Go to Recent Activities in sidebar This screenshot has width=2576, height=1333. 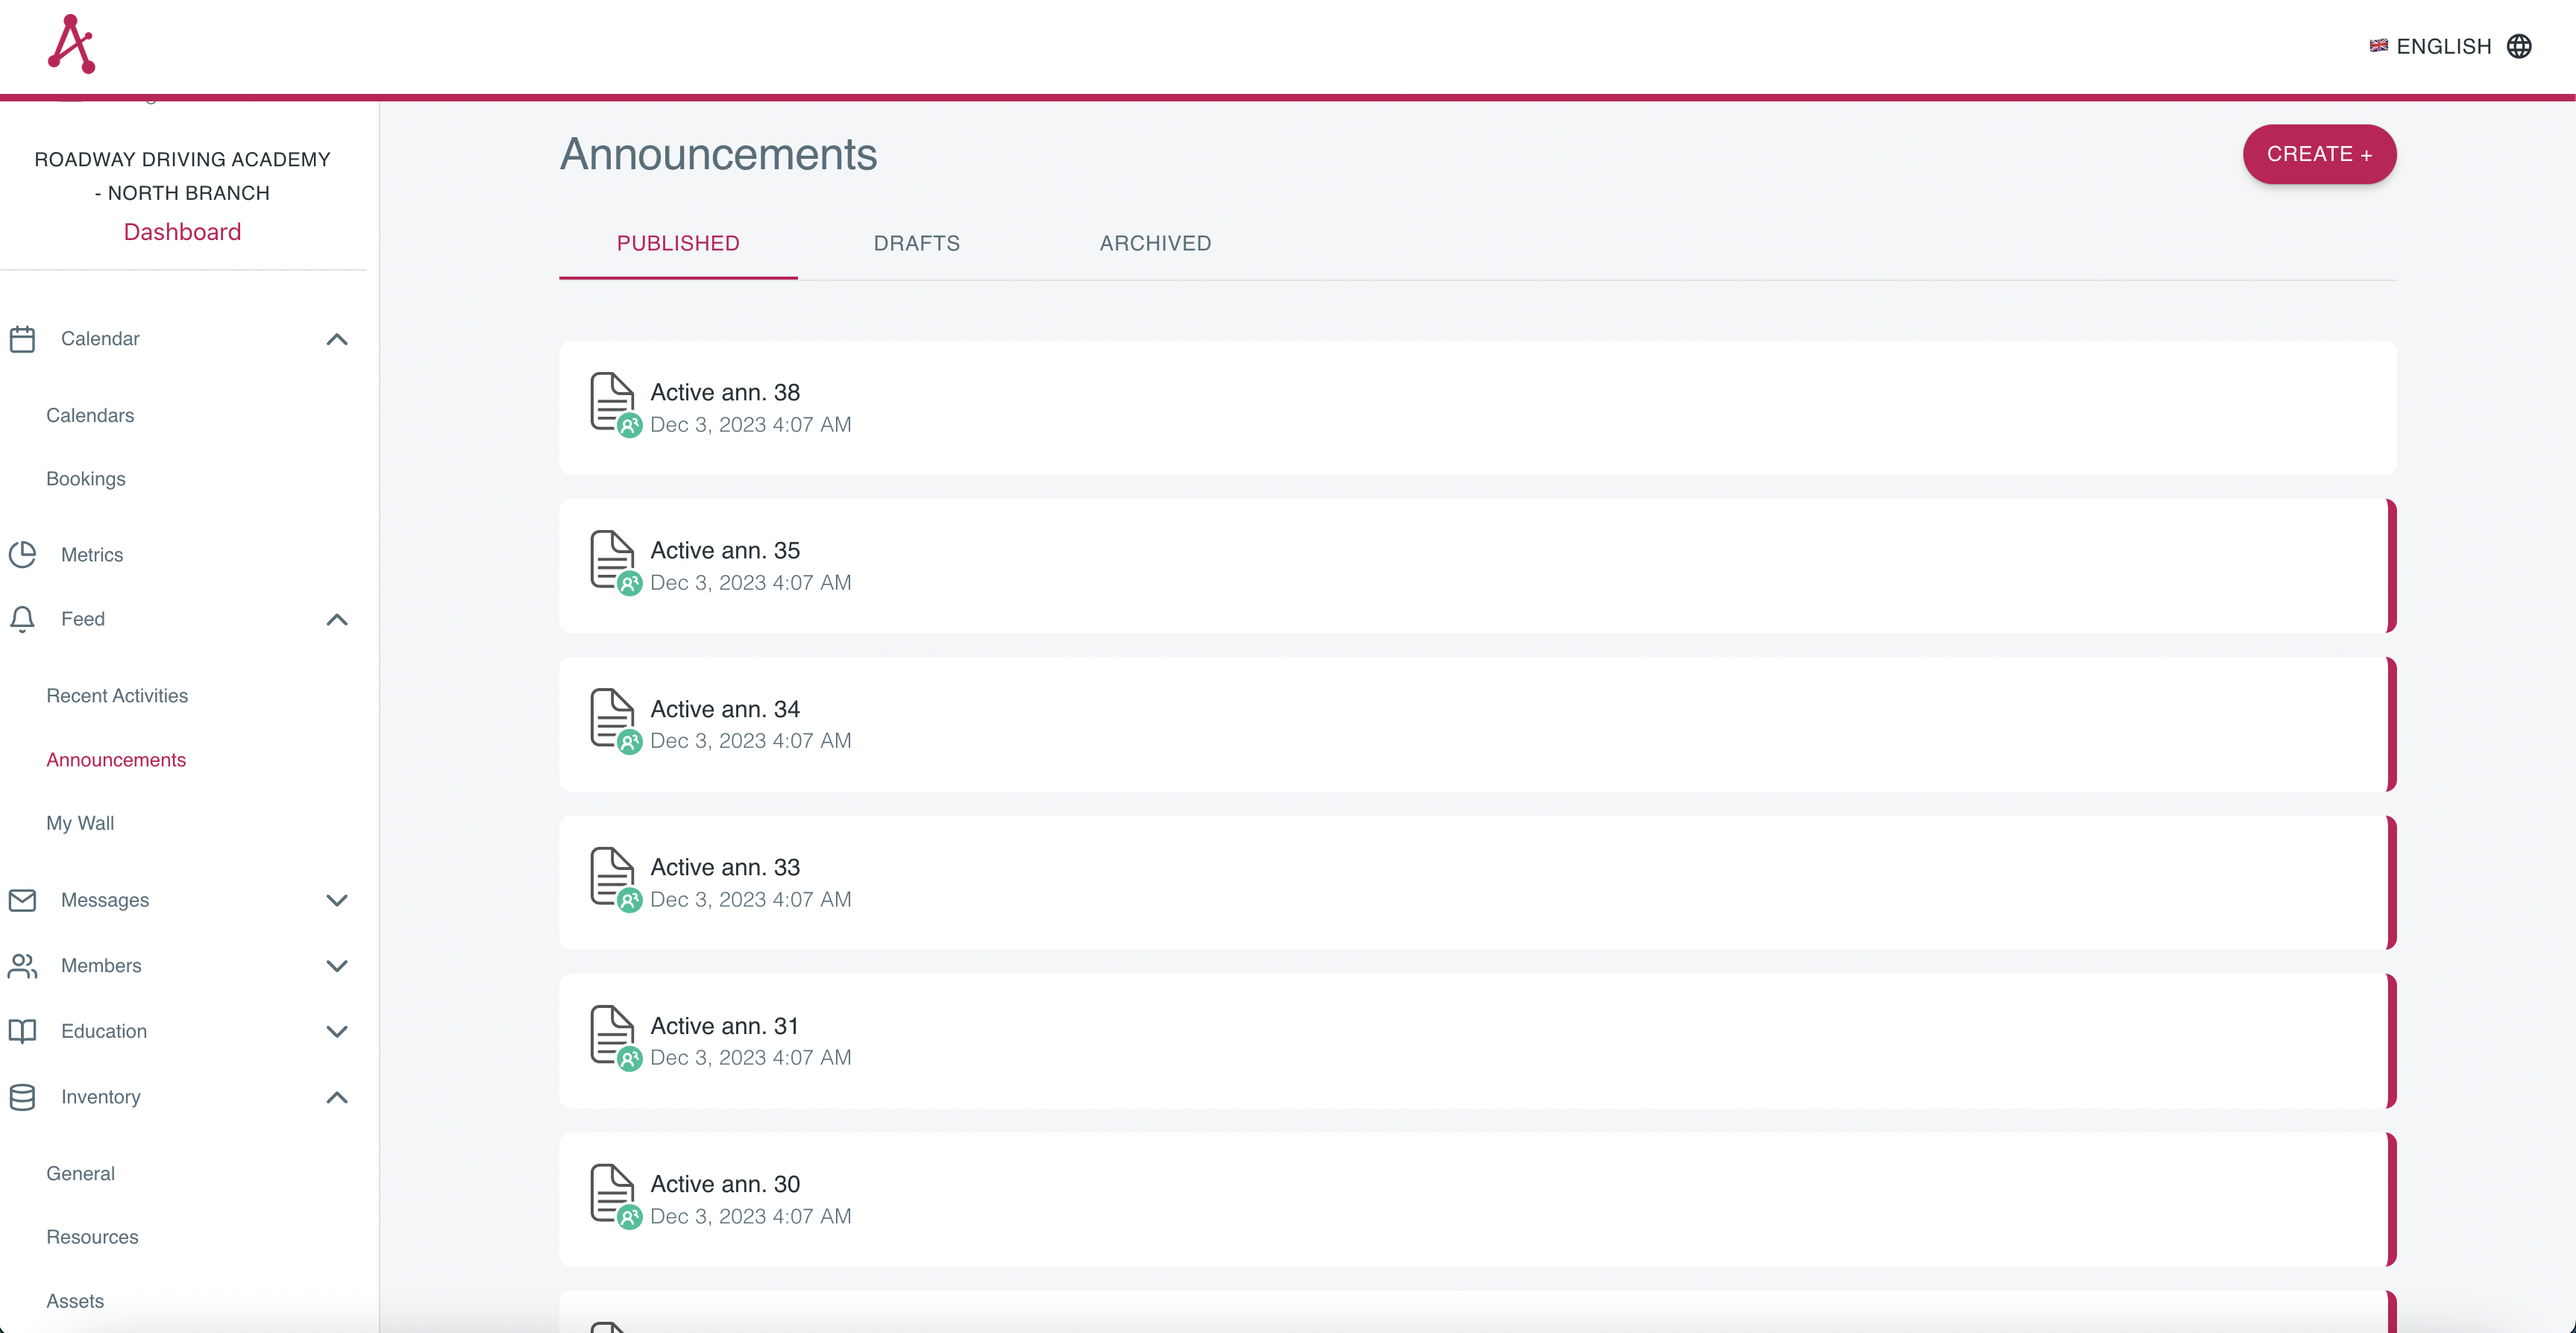click(x=117, y=695)
